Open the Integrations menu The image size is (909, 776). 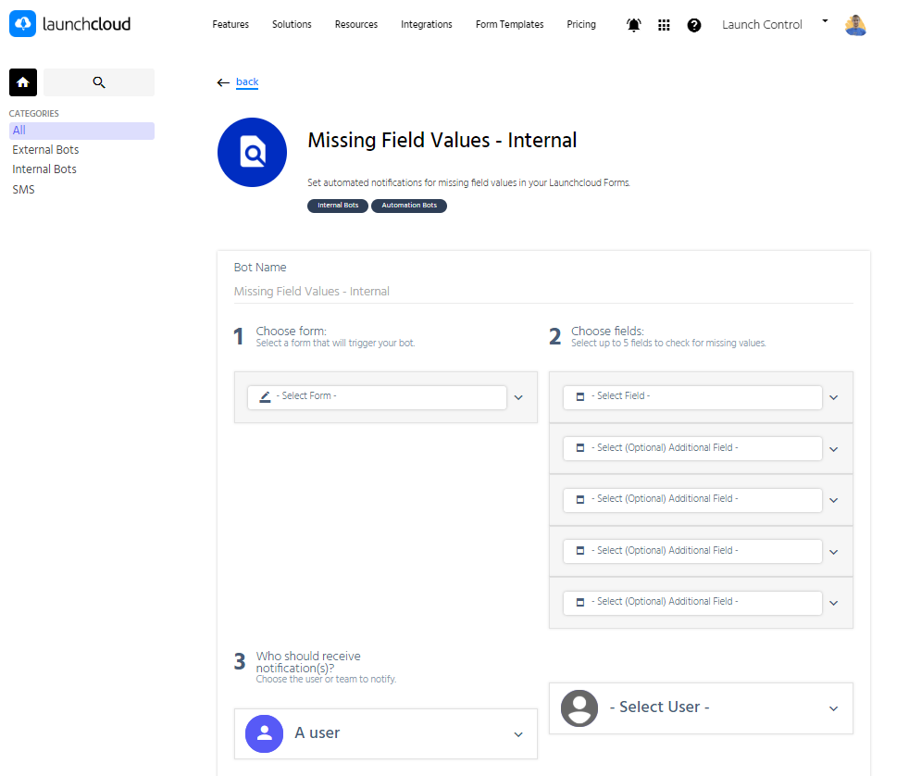[427, 24]
